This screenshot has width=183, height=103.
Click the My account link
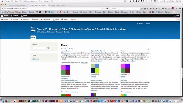[140, 23]
